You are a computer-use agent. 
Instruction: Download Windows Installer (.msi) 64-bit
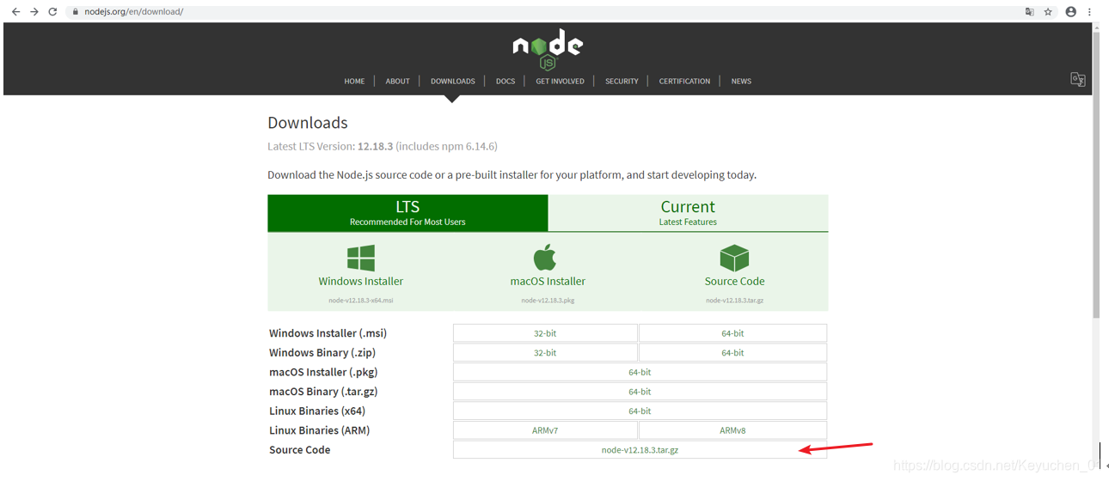click(x=732, y=333)
